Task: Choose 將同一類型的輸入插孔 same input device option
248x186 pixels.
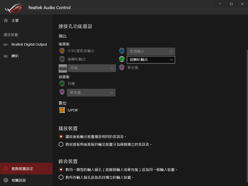Action: coord(61,169)
